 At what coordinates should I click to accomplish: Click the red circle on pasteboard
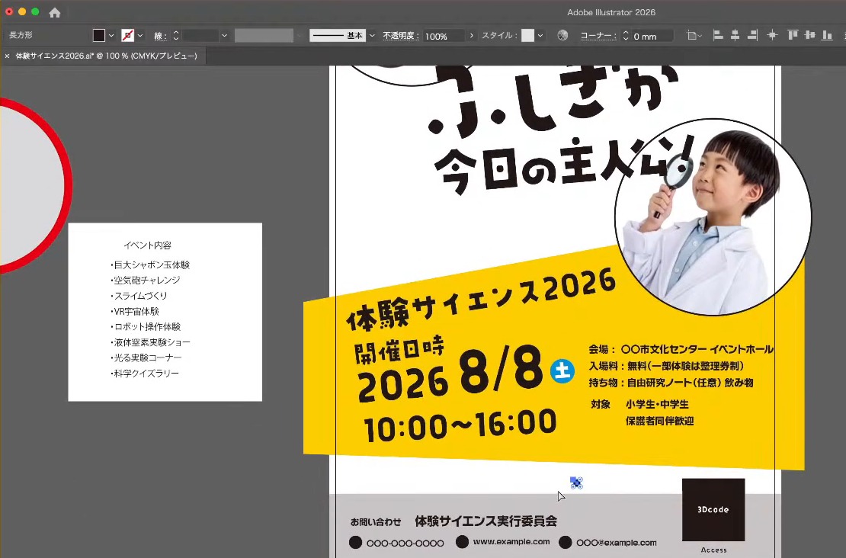point(32,185)
